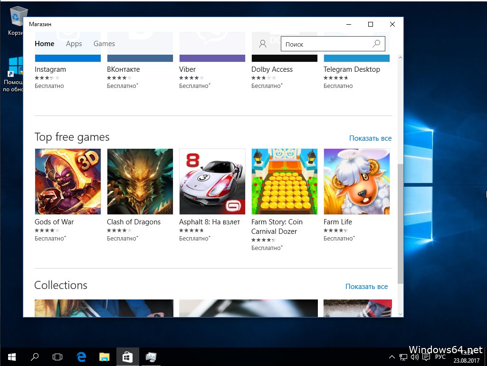Click the Gods of War game artwork

[x=68, y=182]
